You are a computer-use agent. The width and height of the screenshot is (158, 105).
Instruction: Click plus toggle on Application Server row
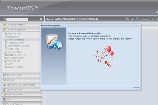[x=41, y=94]
